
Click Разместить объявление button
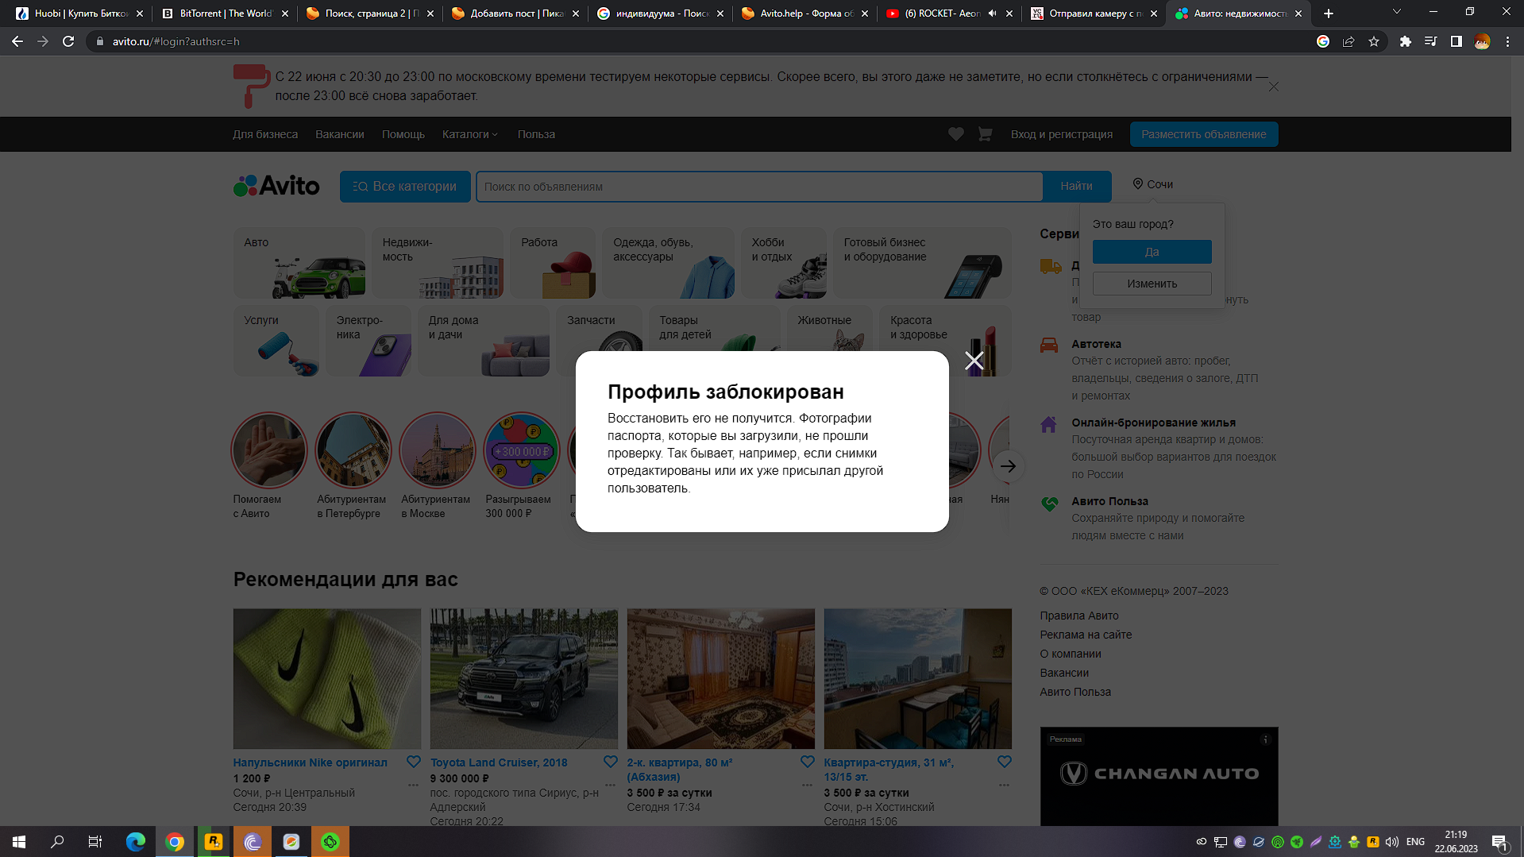(1204, 134)
